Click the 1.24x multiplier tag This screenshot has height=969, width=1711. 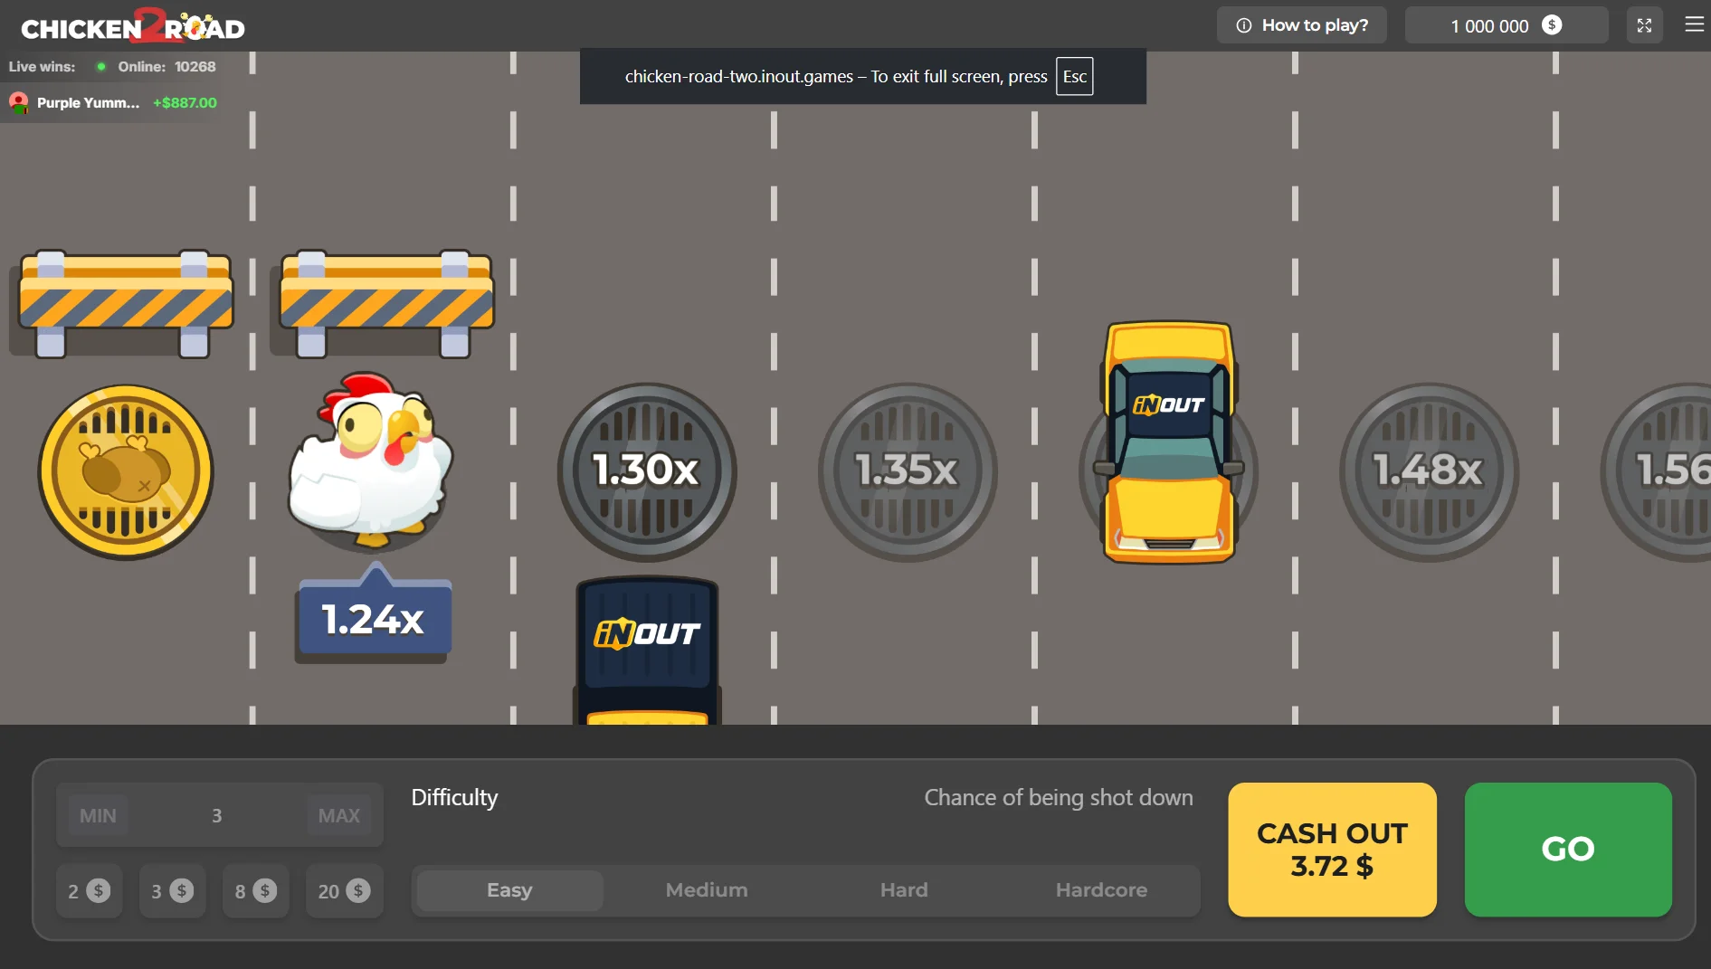tap(374, 617)
